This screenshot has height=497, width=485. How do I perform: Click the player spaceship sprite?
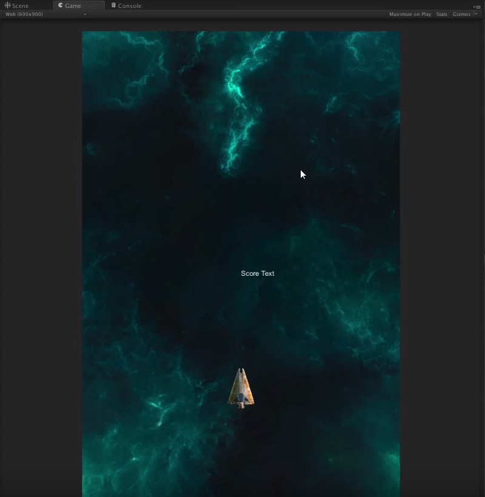(x=241, y=389)
